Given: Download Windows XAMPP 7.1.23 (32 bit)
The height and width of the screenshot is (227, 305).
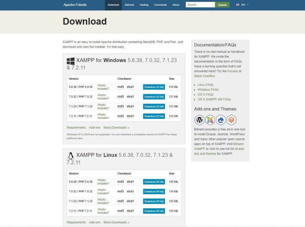Looking at the screenshot, I should (x=154, y=106).
